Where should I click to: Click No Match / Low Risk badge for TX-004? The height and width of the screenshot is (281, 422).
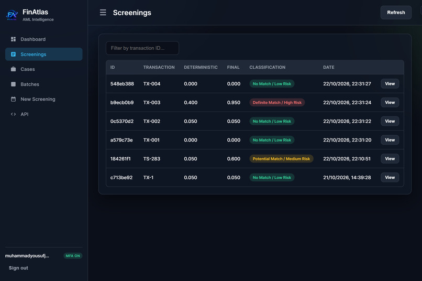pos(272,84)
